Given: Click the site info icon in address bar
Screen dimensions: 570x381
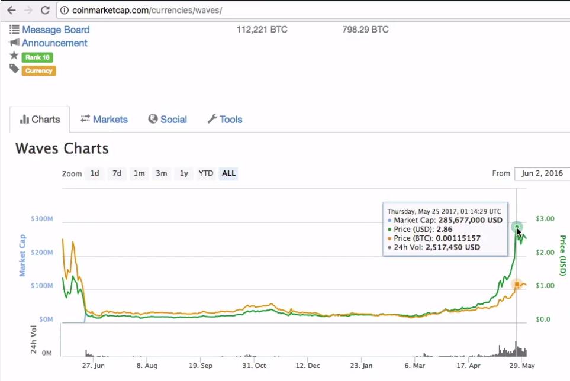Looking at the screenshot, I should [x=65, y=10].
